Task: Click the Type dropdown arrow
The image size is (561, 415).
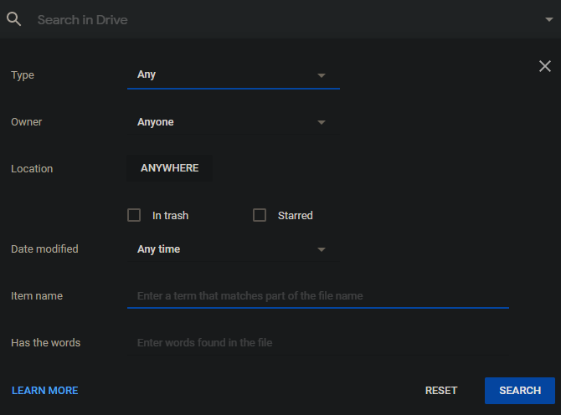Action: pos(321,75)
